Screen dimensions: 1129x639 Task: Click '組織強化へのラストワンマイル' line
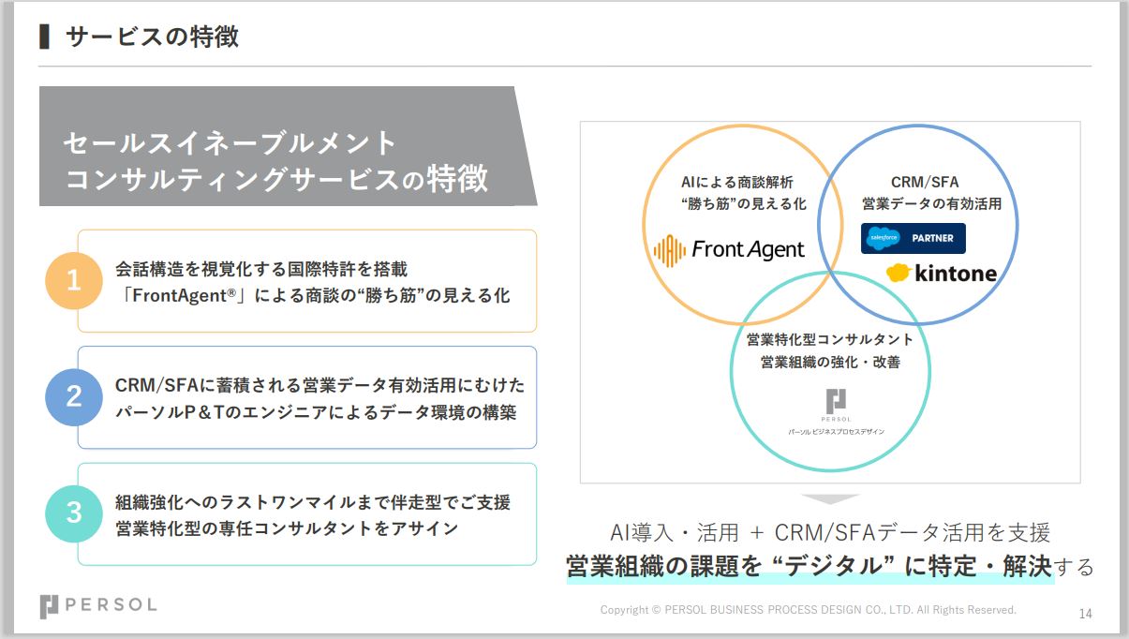313,502
